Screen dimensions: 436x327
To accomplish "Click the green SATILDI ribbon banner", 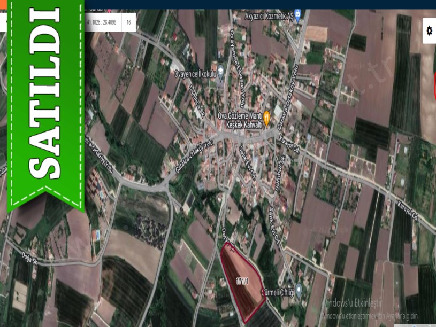I will point(45,102).
